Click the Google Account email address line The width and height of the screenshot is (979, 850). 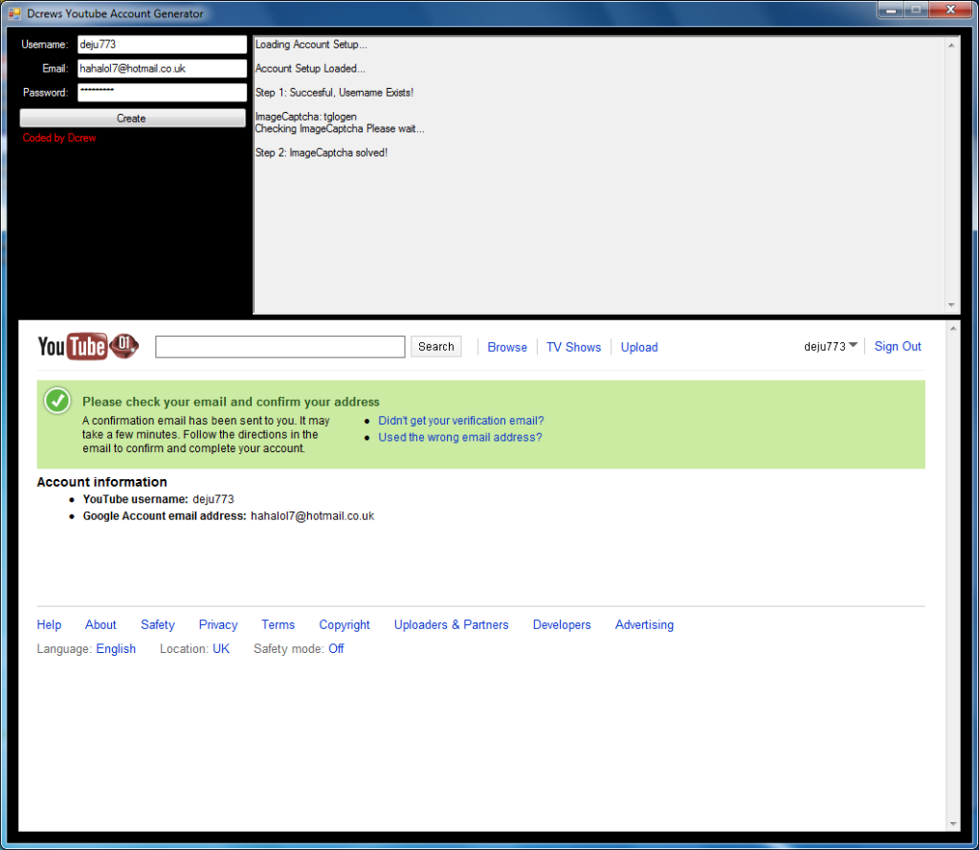[229, 515]
